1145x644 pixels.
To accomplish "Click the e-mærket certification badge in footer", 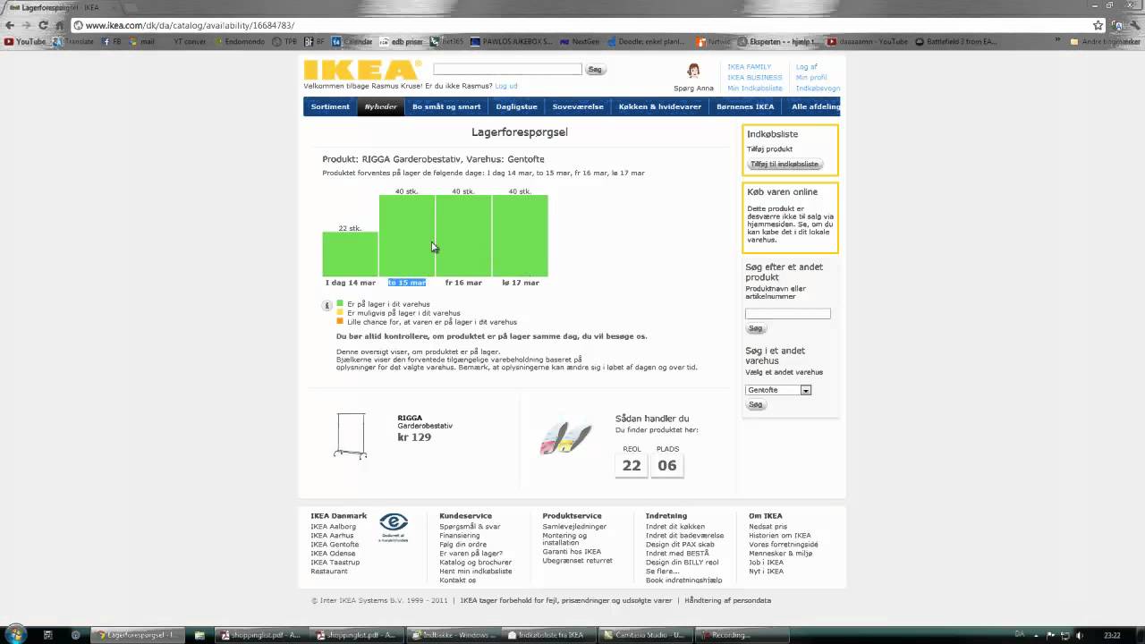I will point(394,526).
